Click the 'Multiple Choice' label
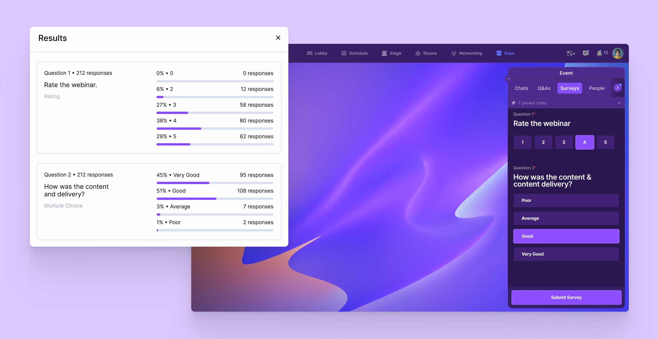The image size is (658, 339). click(63, 206)
